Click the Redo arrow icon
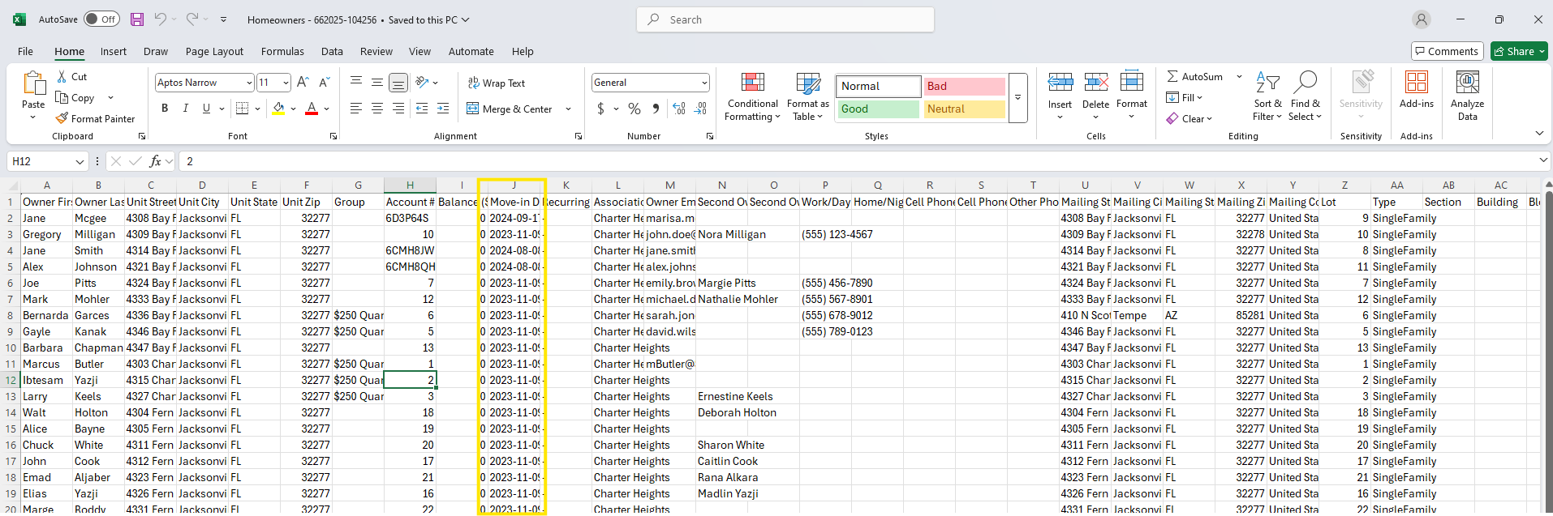This screenshot has width=1553, height=516. tap(192, 19)
